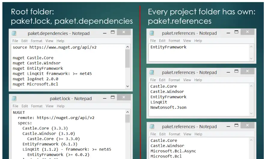Click scroll up arrow in paket.dependencies window
Image resolution: width=265 pixels, height=159 pixels.
[128, 47]
